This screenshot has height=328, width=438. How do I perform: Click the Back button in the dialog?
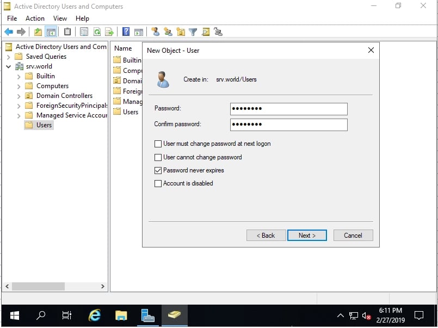pyautogui.click(x=266, y=236)
